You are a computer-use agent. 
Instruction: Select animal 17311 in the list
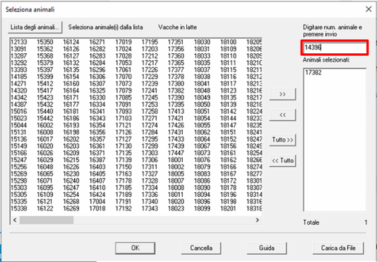[150, 167]
